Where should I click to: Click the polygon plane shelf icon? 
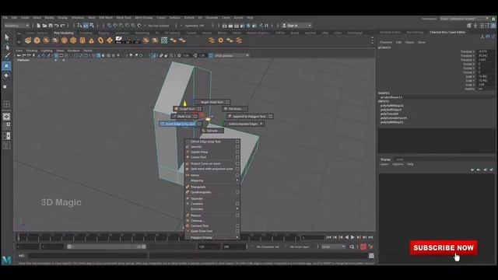pos(110,40)
